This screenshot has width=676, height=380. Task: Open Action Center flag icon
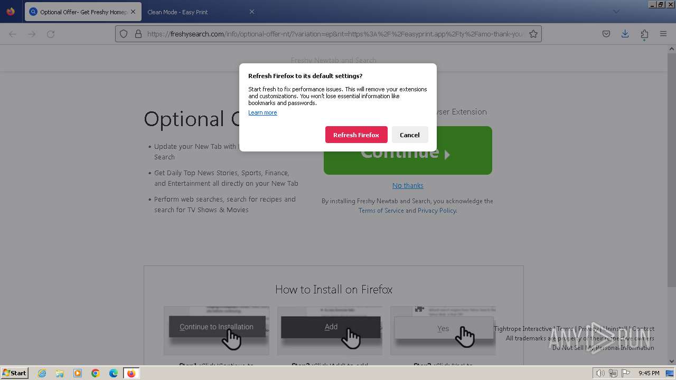point(626,373)
